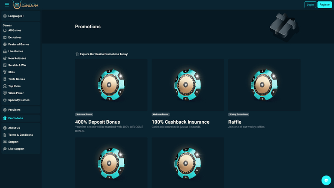Click the Video Poker icon
The image size is (334, 188).
pos(5,93)
